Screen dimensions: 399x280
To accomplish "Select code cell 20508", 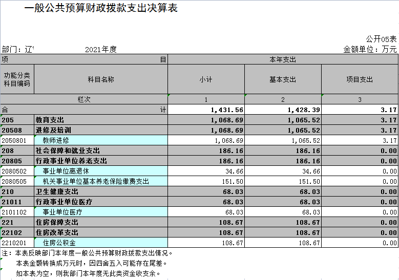I will 17,130.
